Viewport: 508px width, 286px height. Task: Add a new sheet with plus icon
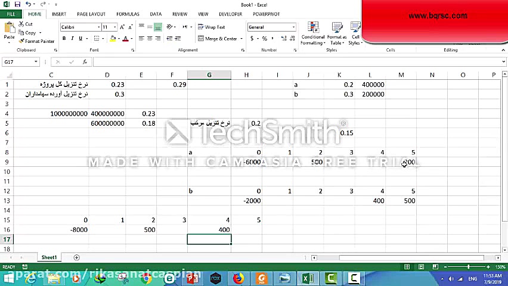[x=76, y=257]
